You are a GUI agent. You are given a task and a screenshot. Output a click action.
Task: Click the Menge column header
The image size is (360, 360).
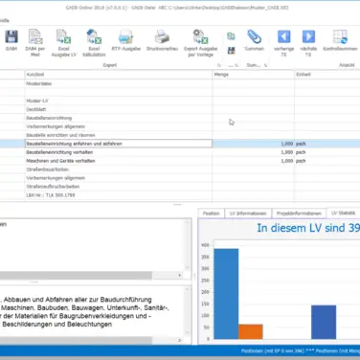253,75
